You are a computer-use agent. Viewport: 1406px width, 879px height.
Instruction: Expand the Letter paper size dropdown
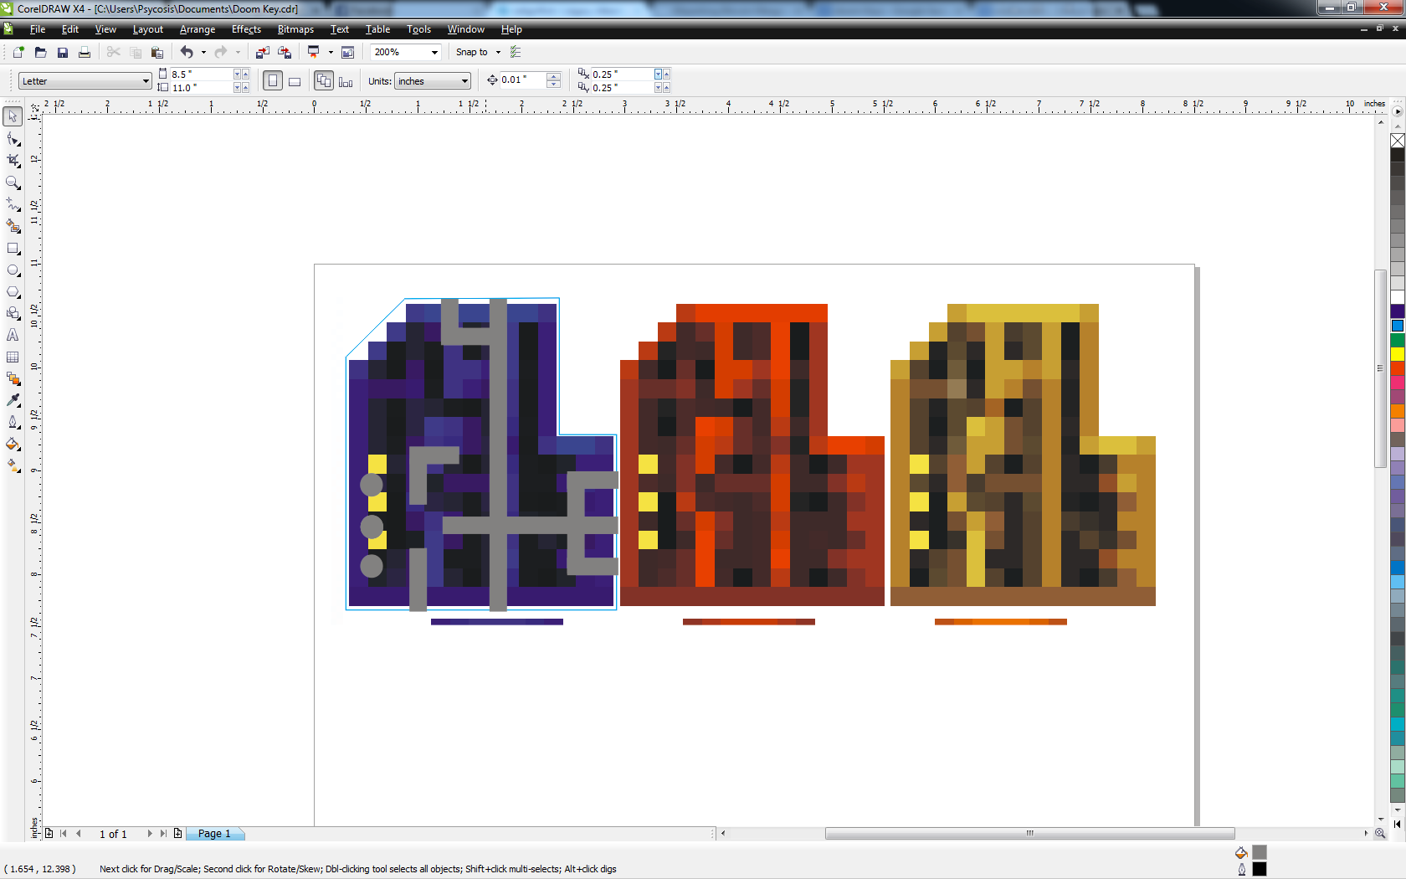click(147, 80)
